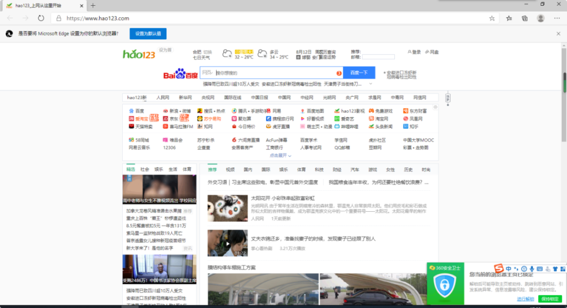Open the Collections icon in Edge toolbar
This screenshot has width=567, height=308.
click(524, 18)
